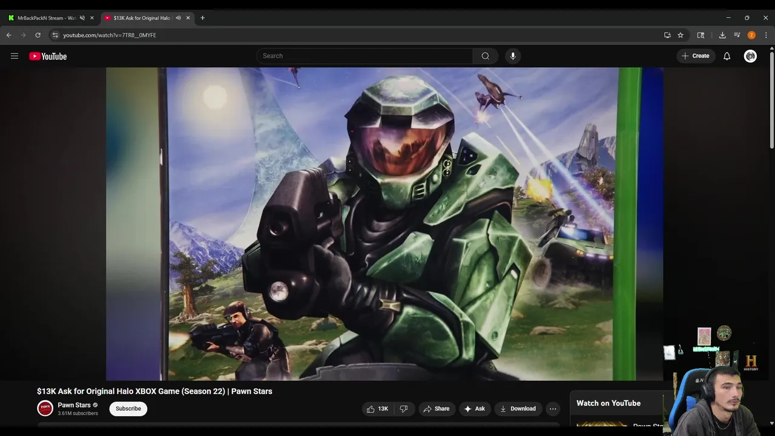Open the Chrome profile avatar
This screenshot has width=775, height=436.
[x=751, y=35]
